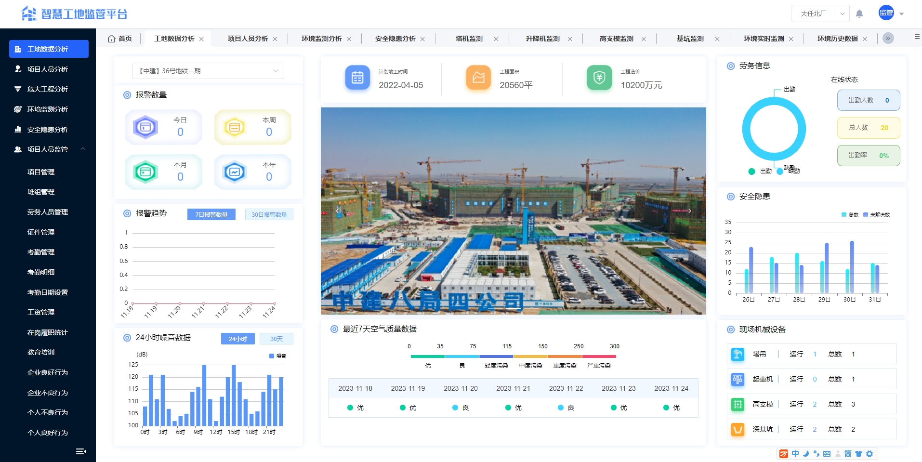Select the 30天 noise data view

(277, 339)
